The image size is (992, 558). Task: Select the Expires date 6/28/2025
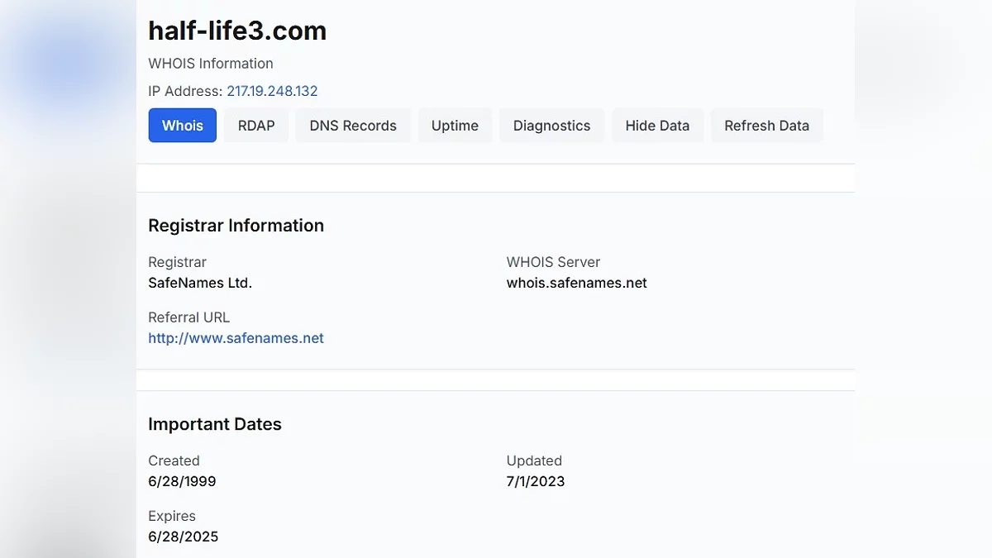(183, 537)
